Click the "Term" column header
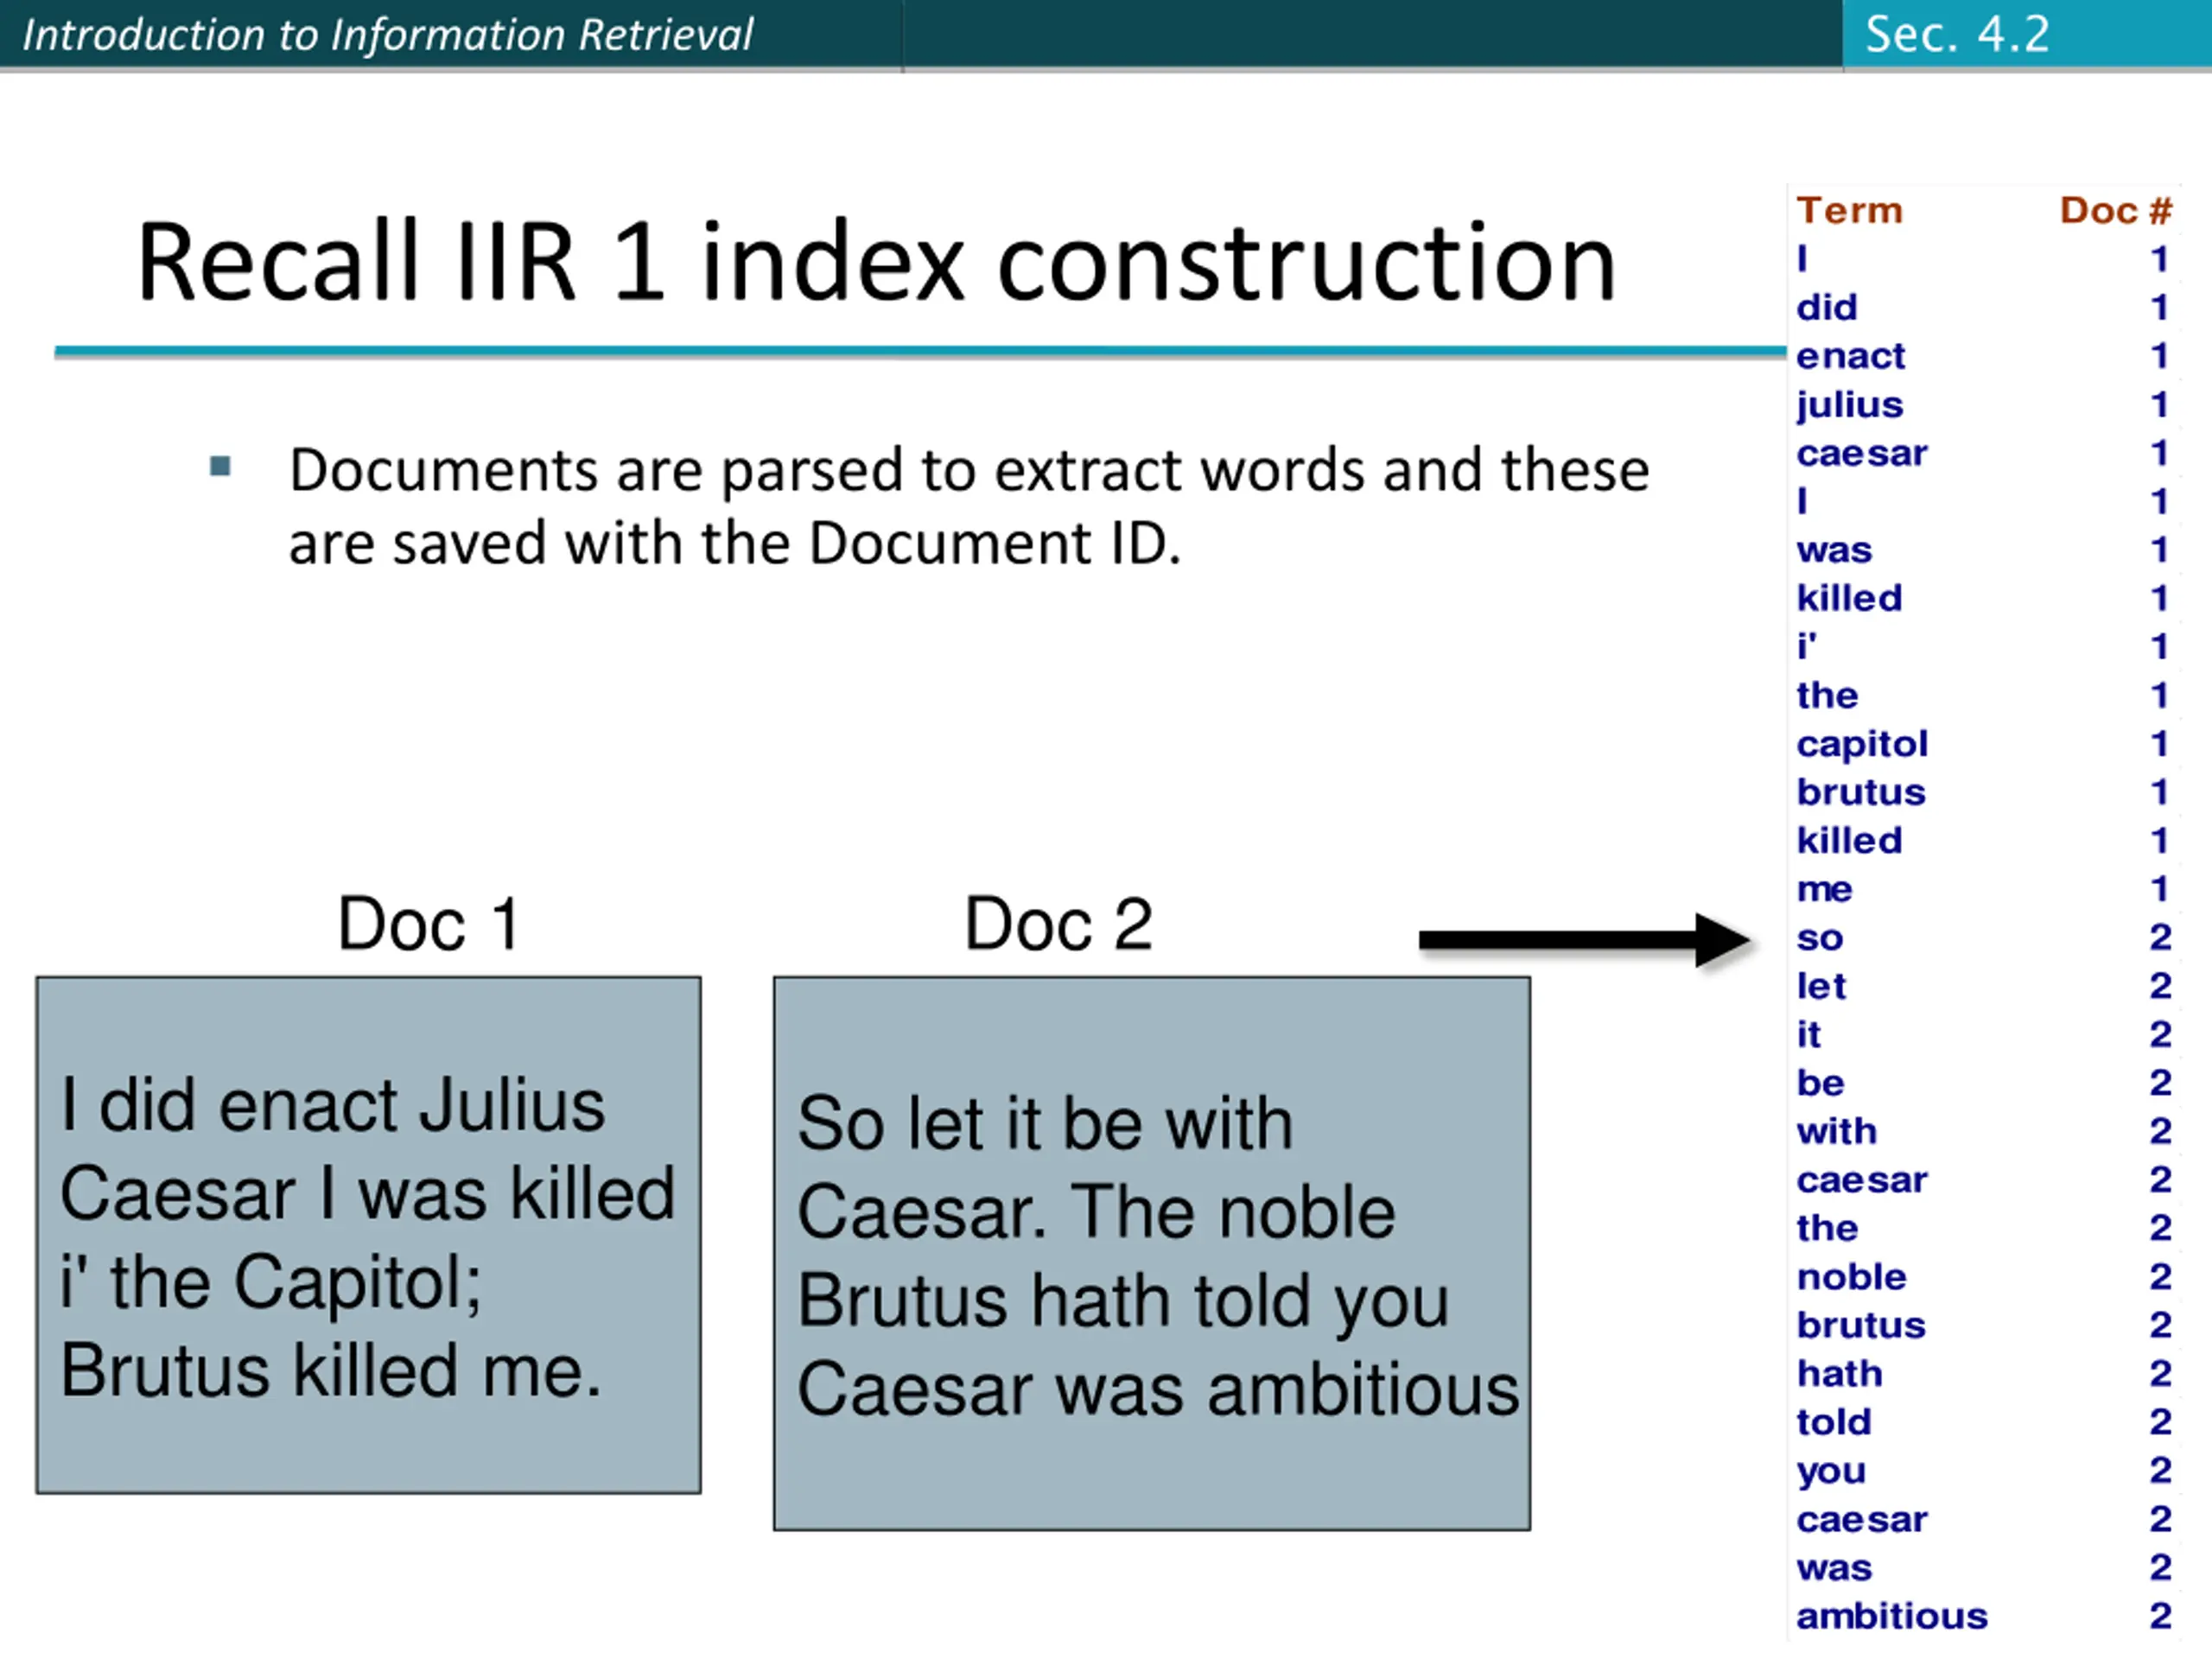Image resolution: width=2212 pixels, height=1659 pixels. click(1849, 210)
